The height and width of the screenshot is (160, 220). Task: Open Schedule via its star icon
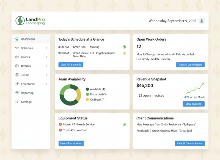16,48
